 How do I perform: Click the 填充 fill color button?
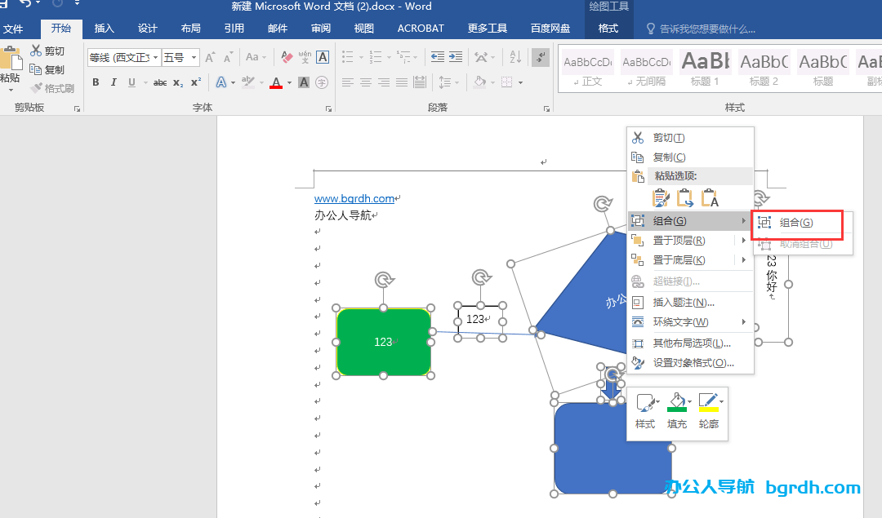(677, 411)
